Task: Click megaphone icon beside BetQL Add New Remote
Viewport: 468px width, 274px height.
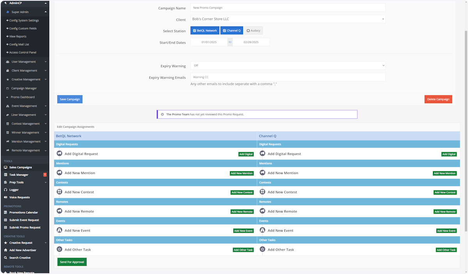Action: point(59,211)
